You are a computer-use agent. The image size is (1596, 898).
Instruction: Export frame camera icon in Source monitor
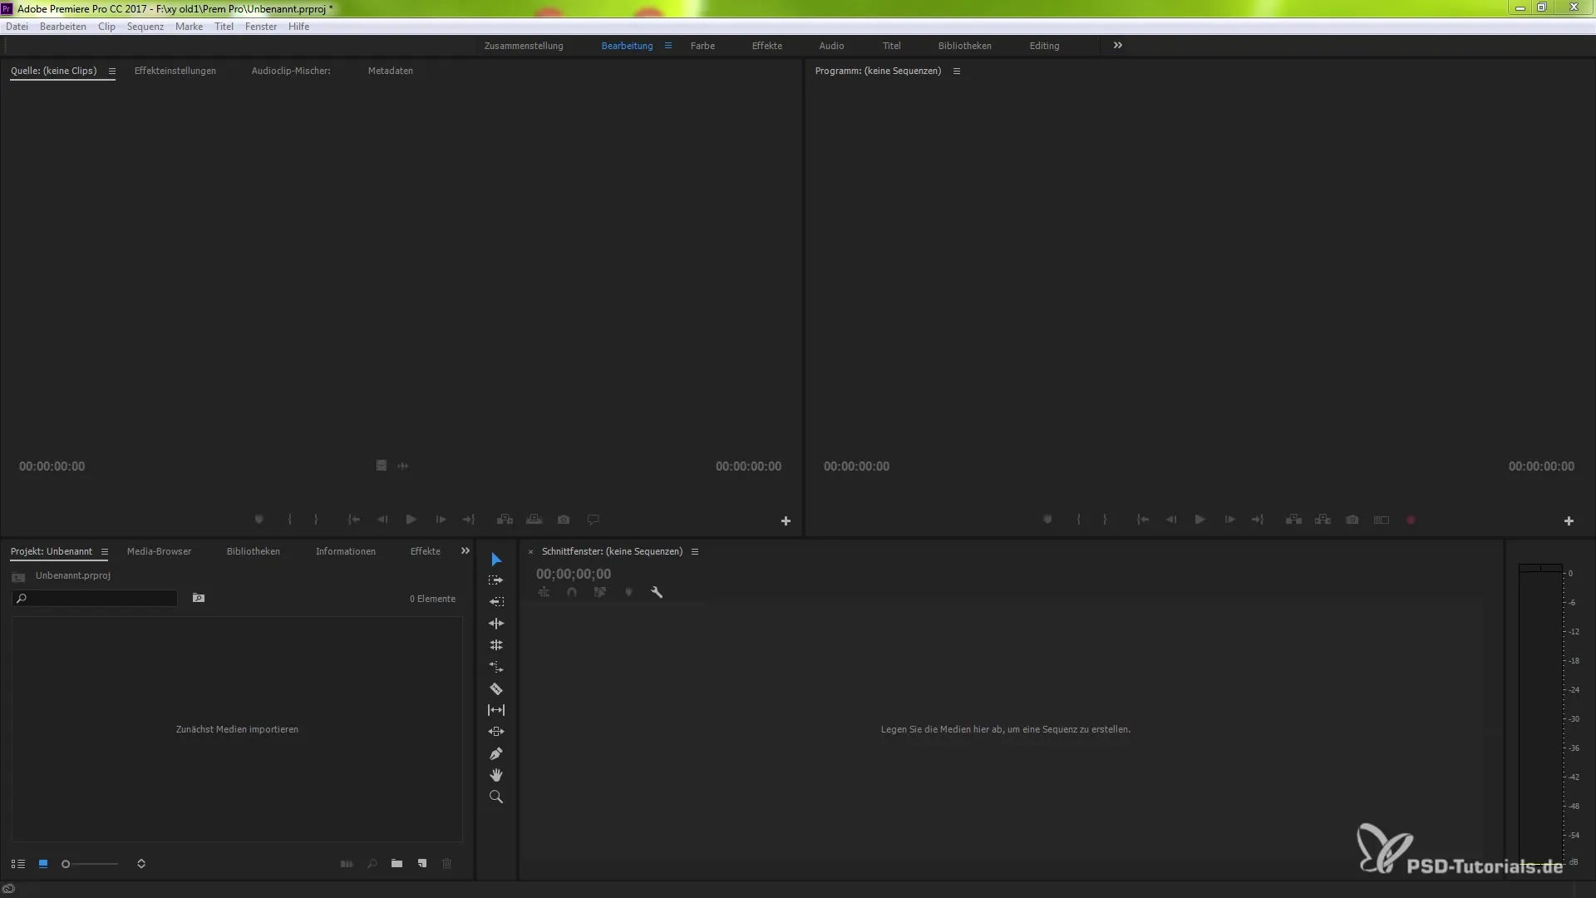click(x=564, y=520)
